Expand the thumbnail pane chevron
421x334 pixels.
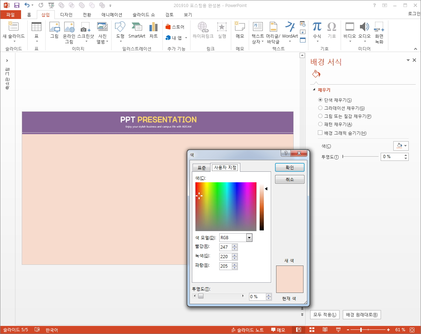[x=7, y=61]
